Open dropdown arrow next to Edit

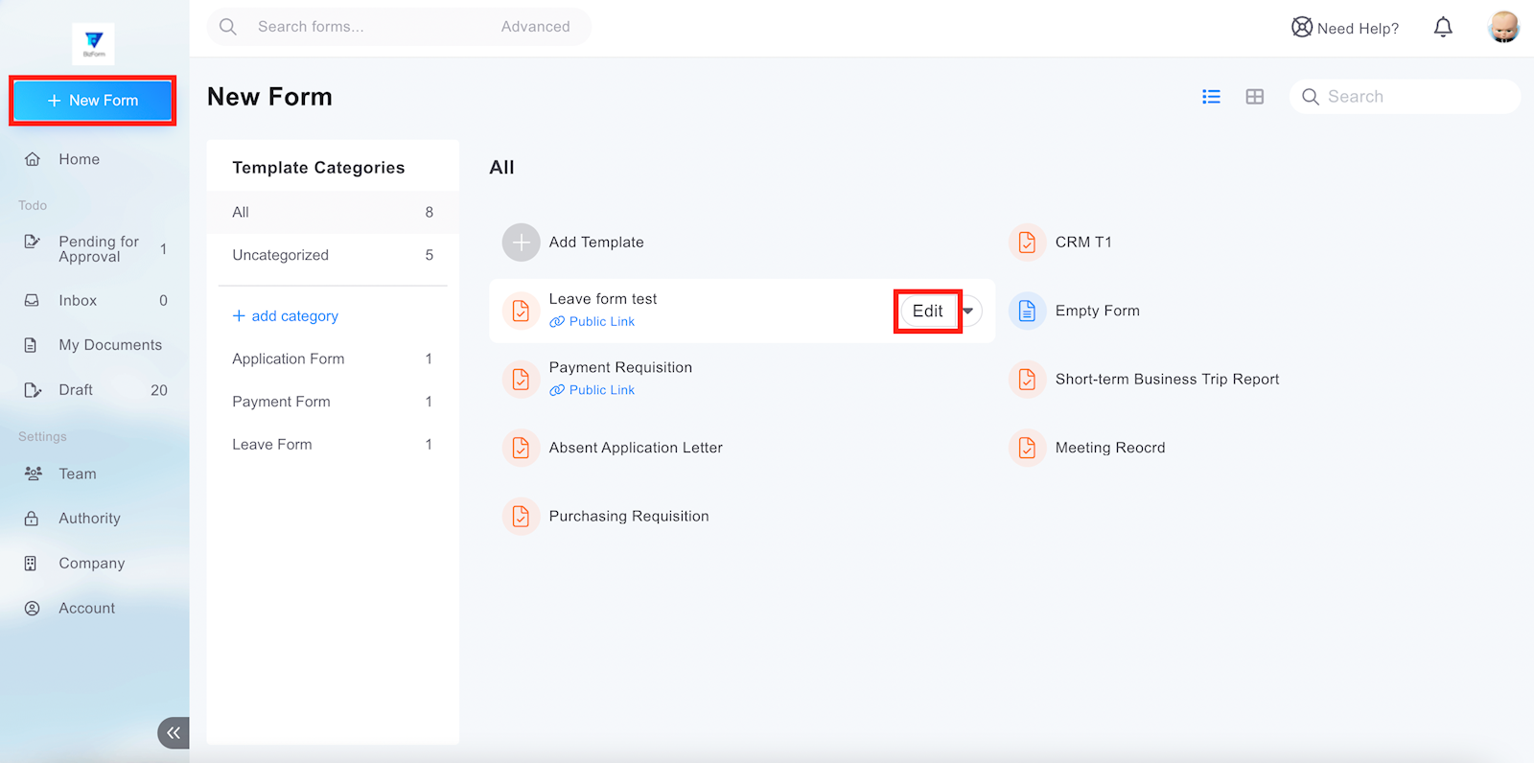969,311
